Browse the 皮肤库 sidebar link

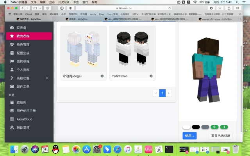coord(29,102)
